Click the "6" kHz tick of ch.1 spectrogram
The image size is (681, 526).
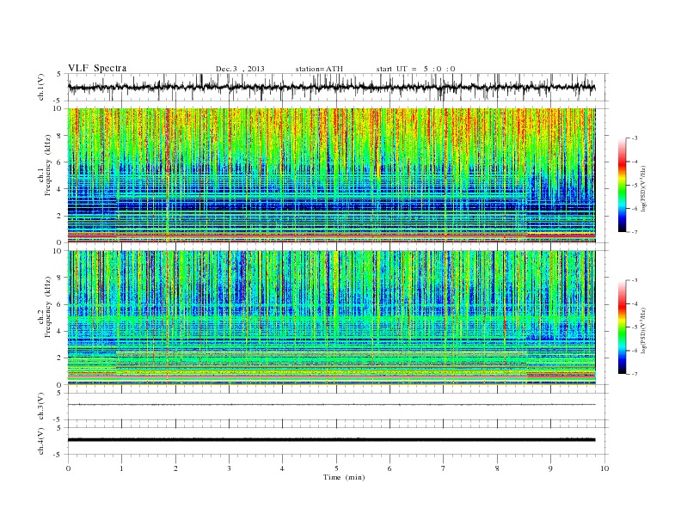[60, 162]
